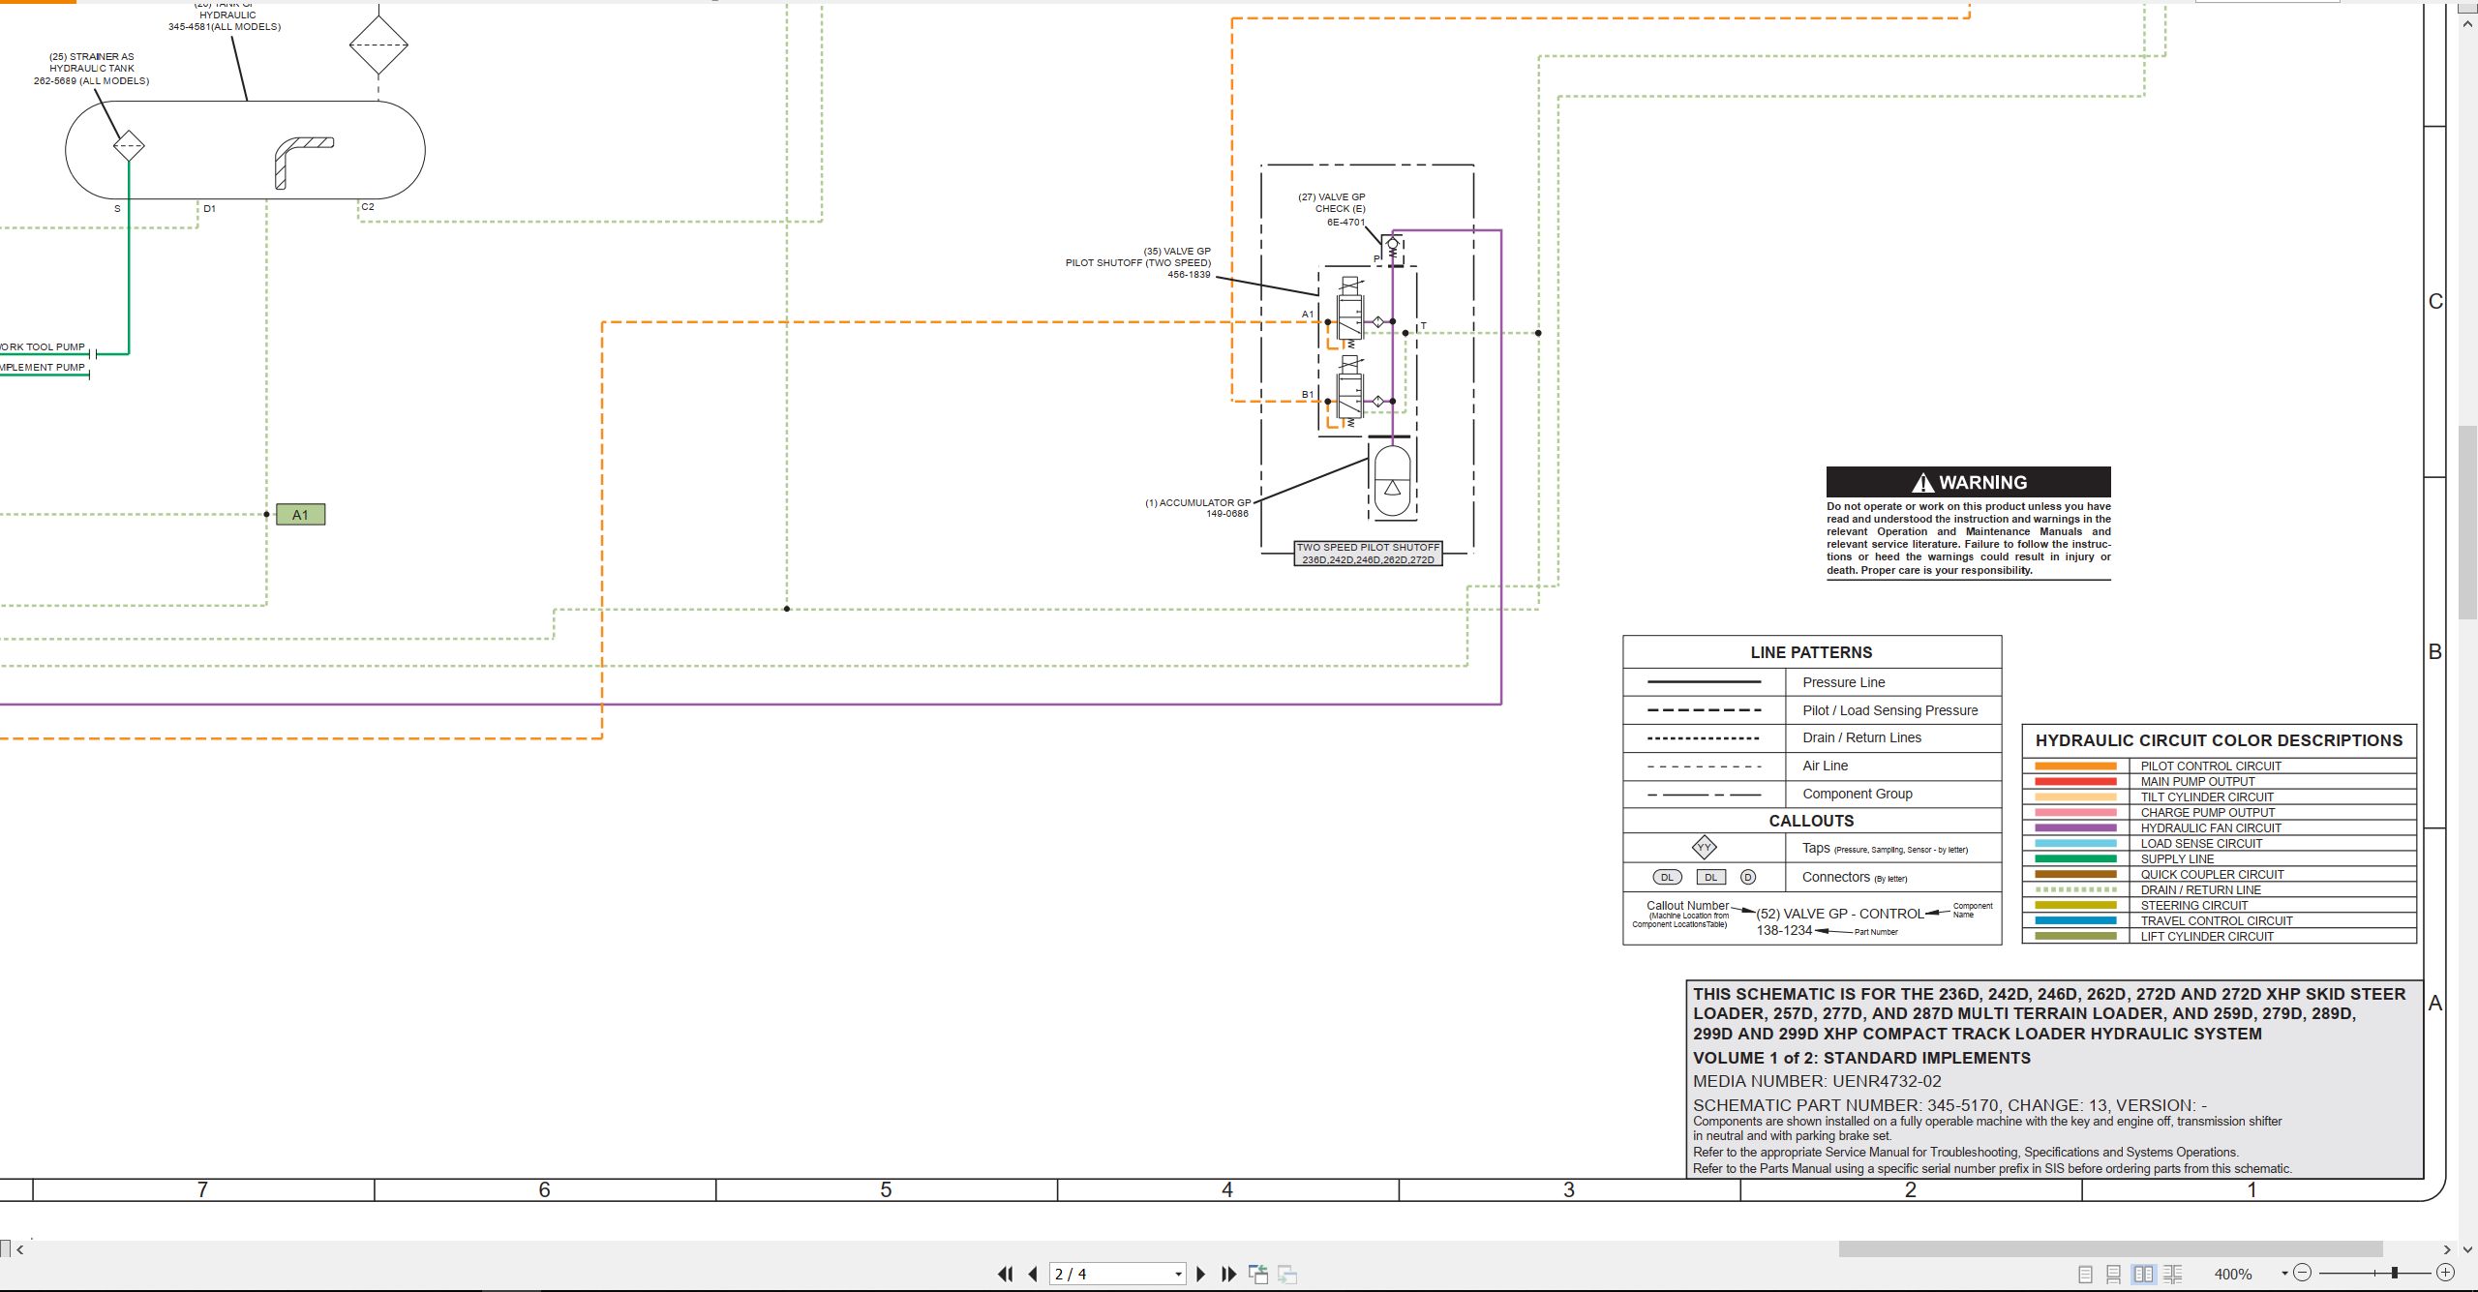Viewport: 2478px width, 1292px height.
Task: Click the purple Hydraulic Fan Circuit swatch
Action: click(2075, 828)
